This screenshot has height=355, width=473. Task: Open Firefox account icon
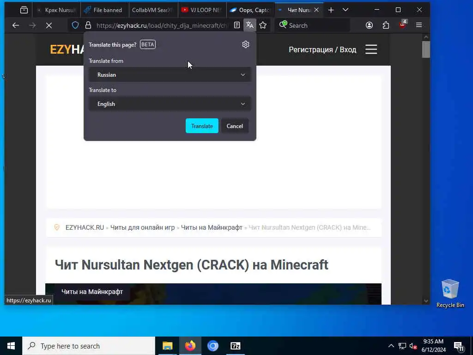(x=369, y=25)
